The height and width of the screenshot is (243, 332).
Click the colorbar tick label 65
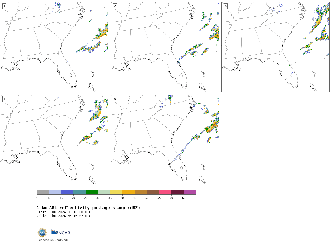click(184, 198)
